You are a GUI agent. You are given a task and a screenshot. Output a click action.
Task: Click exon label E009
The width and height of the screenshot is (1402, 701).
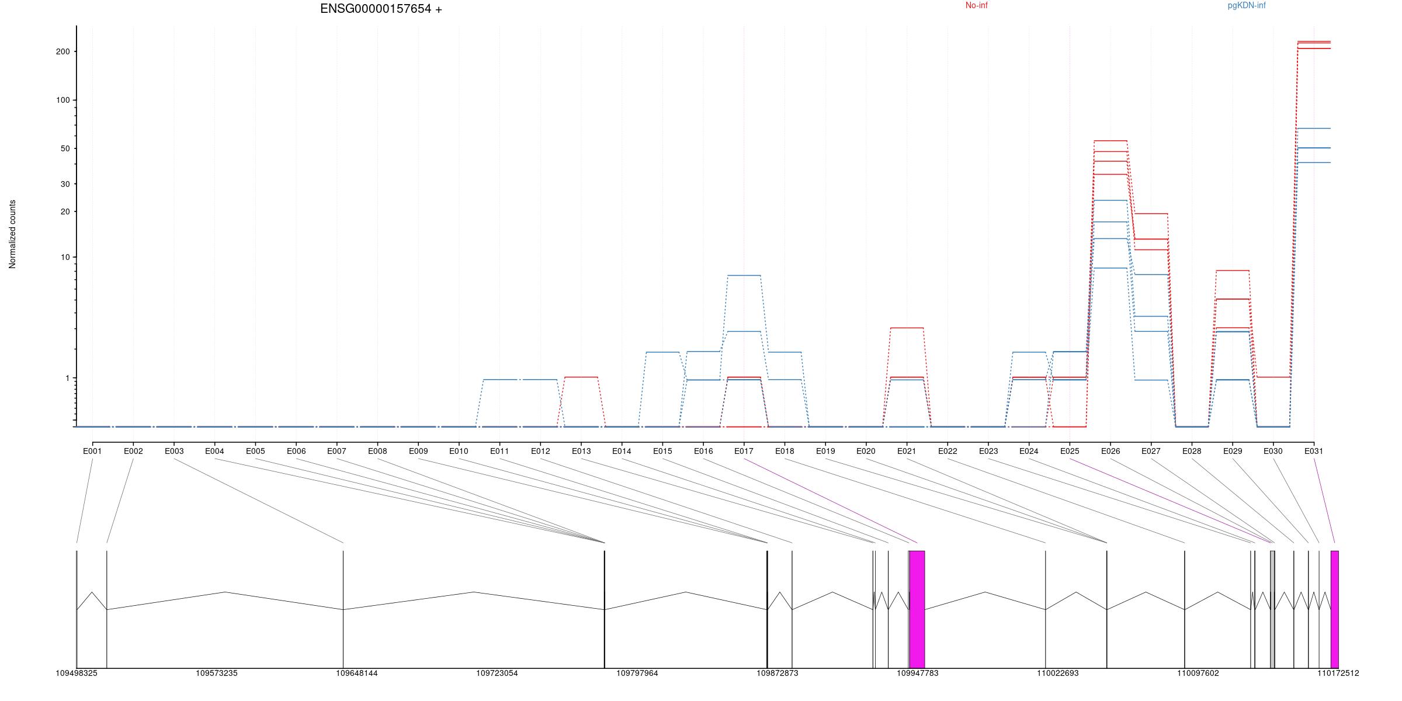click(418, 451)
